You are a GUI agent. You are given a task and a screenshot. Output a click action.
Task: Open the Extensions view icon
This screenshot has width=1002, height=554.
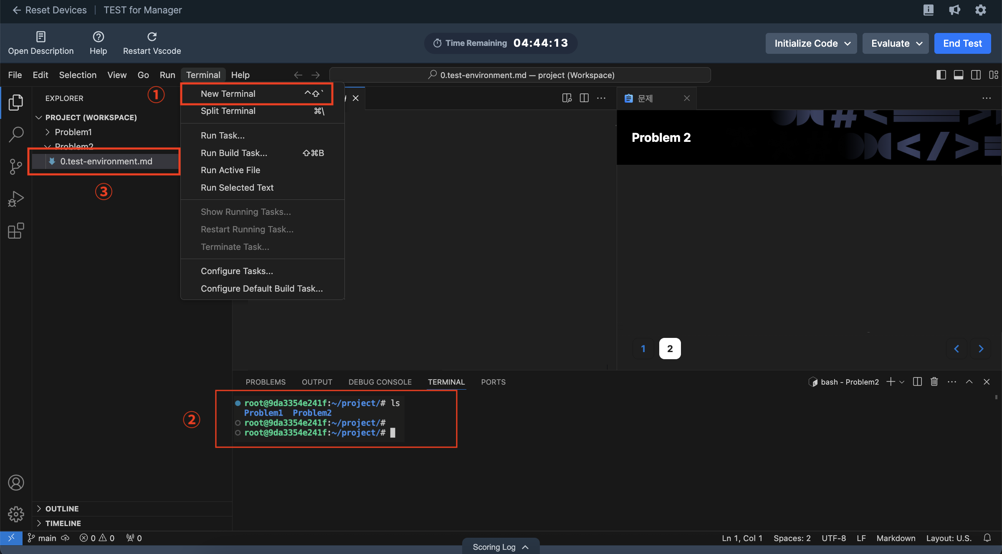(16, 231)
